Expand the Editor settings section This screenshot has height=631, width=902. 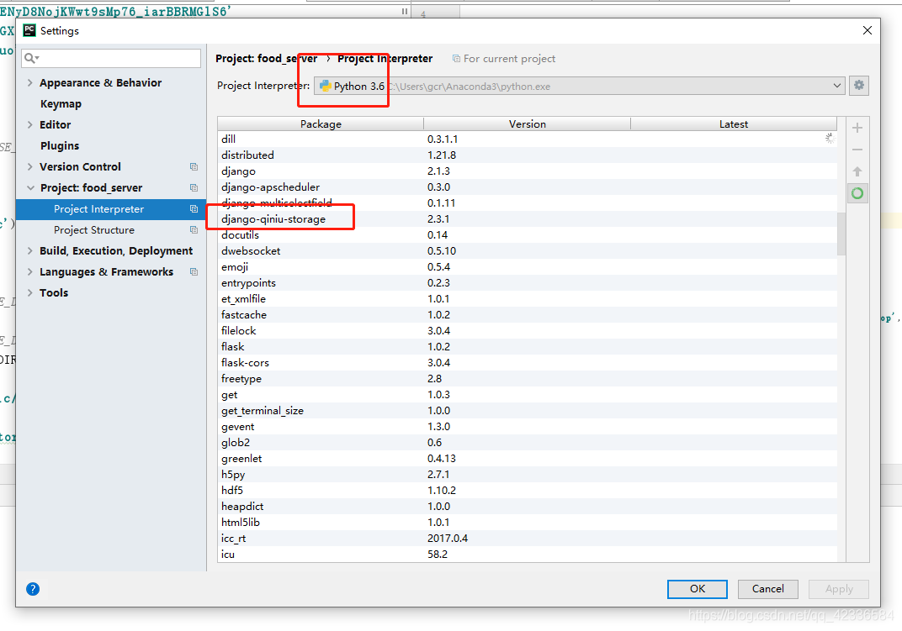30,124
